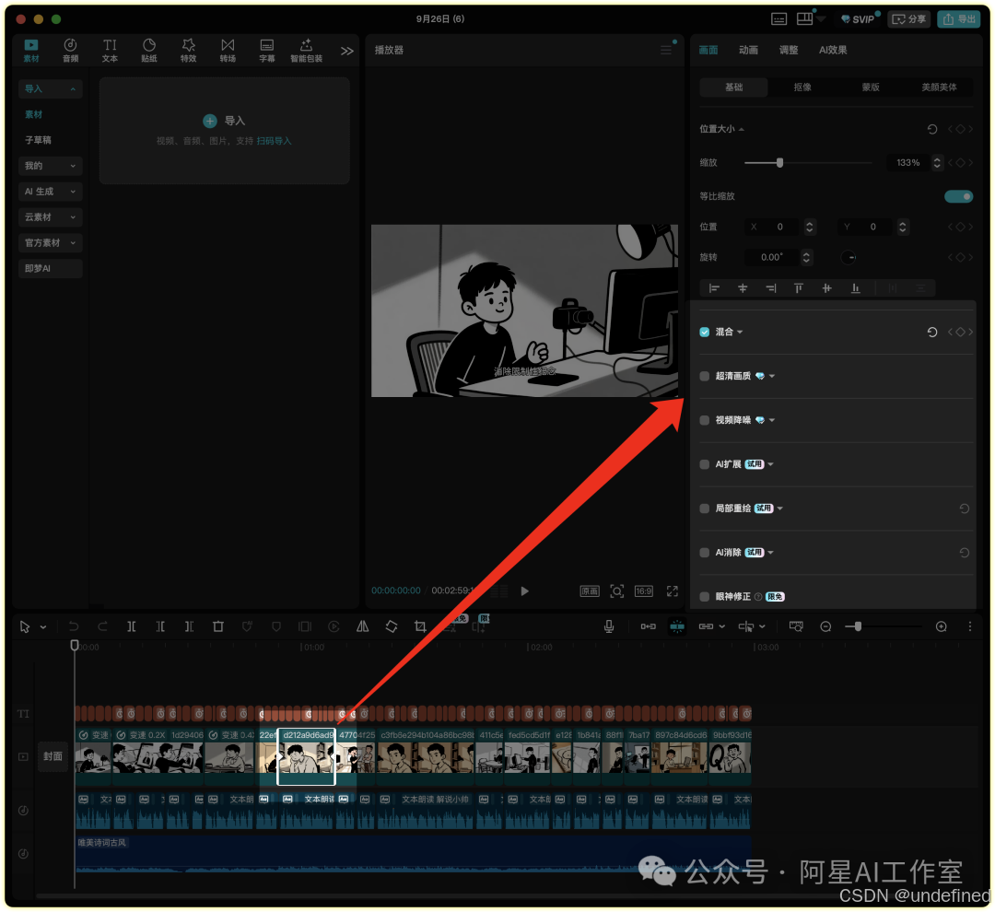Collapse the 位置大小 section arrow
This screenshot has width=995, height=912.
tap(742, 129)
